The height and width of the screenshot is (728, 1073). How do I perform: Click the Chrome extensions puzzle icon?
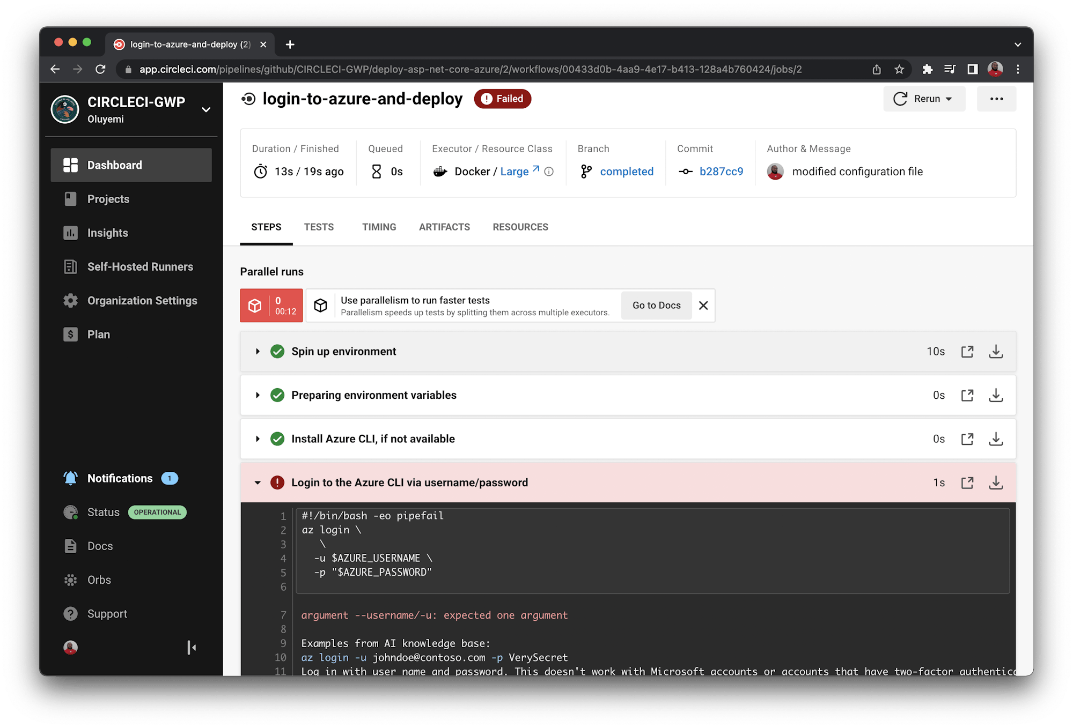pyautogui.click(x=927, y=69)
